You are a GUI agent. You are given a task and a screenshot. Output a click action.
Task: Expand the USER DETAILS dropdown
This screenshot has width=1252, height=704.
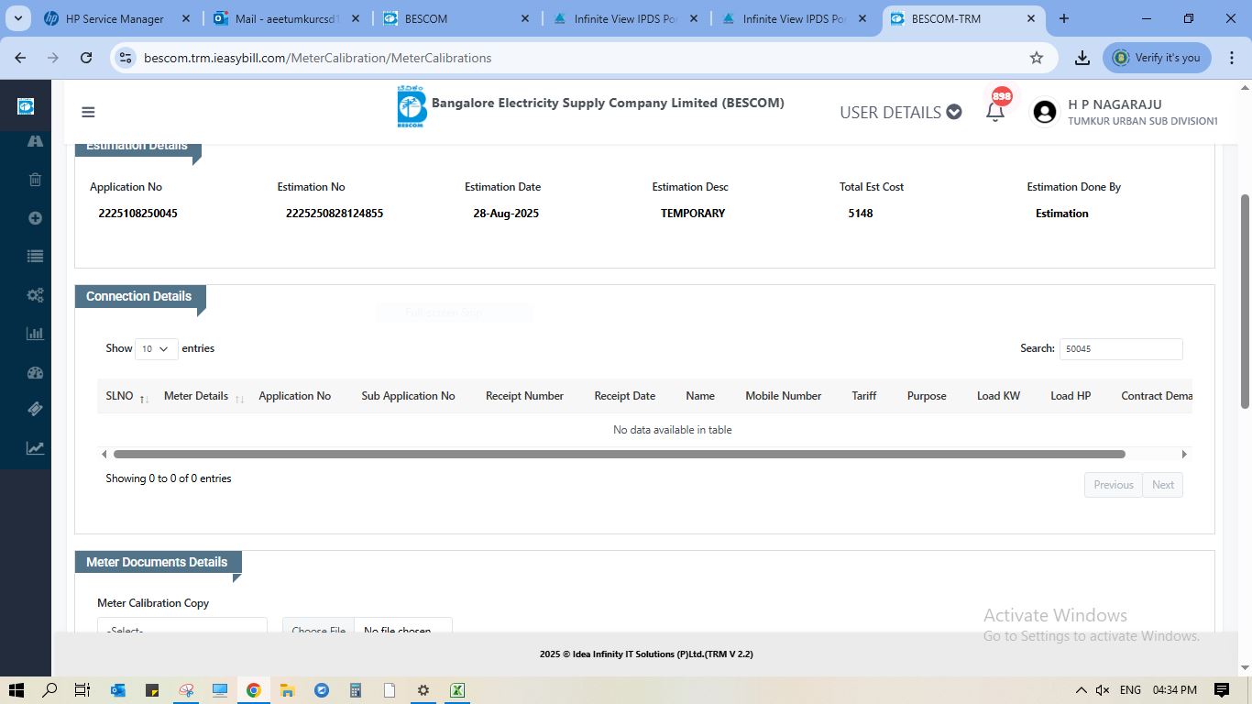900,112
